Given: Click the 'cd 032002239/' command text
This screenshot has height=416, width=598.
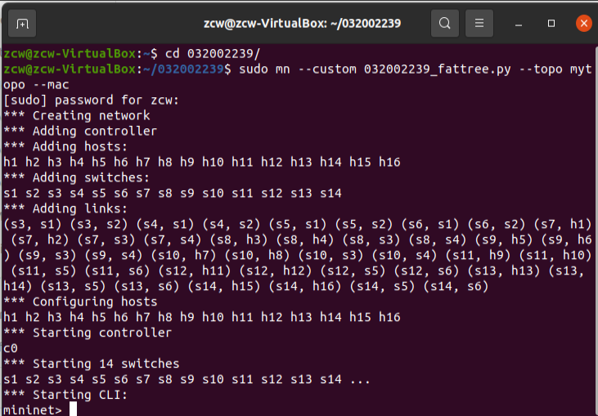Looking at the screenshot, I should pyautogui.click(x=213, y=54).
